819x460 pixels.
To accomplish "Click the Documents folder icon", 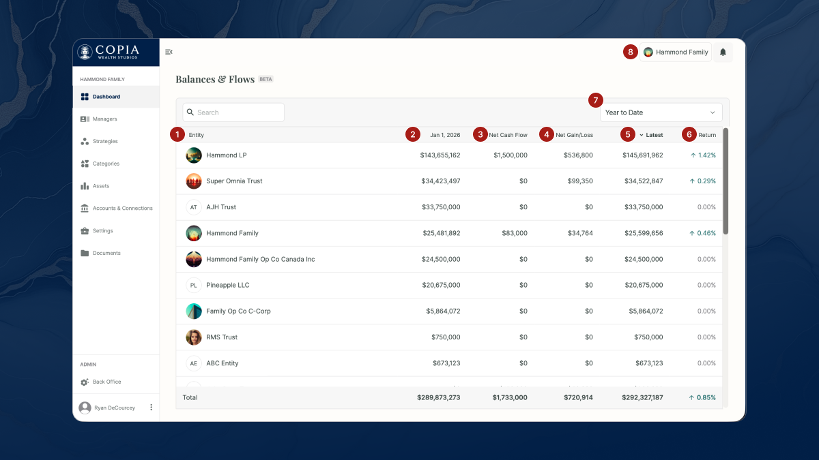I will click(85, 254).
